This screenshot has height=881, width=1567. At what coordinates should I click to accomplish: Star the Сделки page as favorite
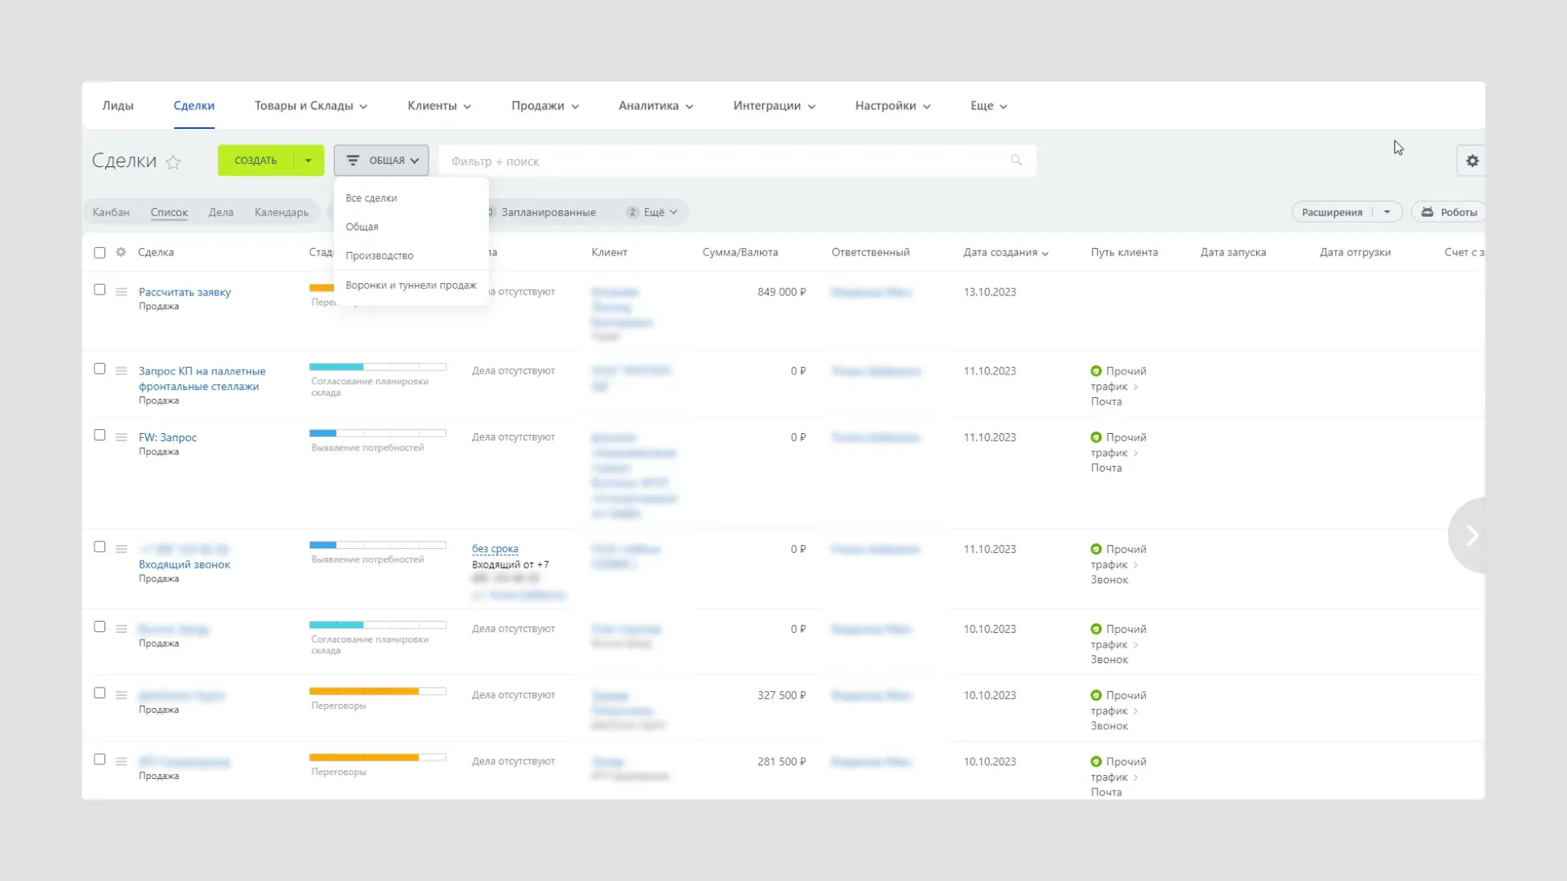point(173,162)
